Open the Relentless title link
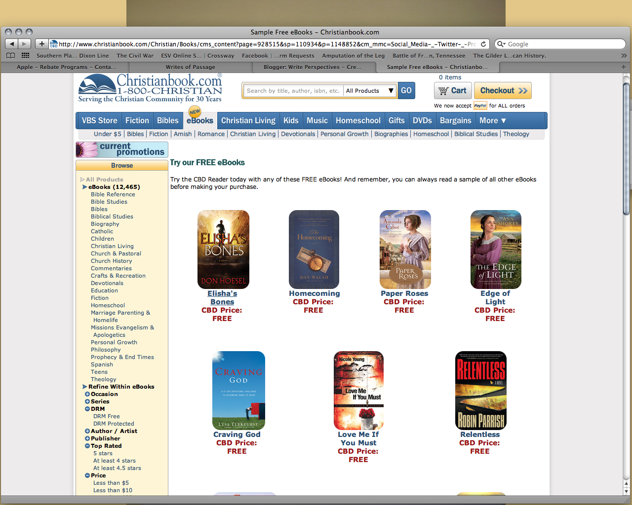 click(x=480, y=434)
